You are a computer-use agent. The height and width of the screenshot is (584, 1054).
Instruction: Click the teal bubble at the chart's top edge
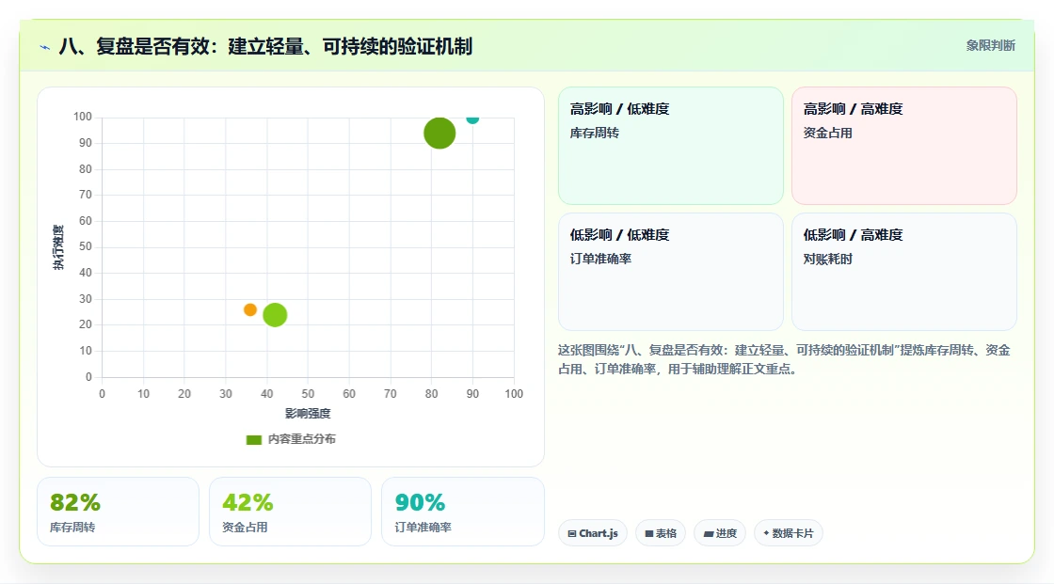[x=472, y=118]
